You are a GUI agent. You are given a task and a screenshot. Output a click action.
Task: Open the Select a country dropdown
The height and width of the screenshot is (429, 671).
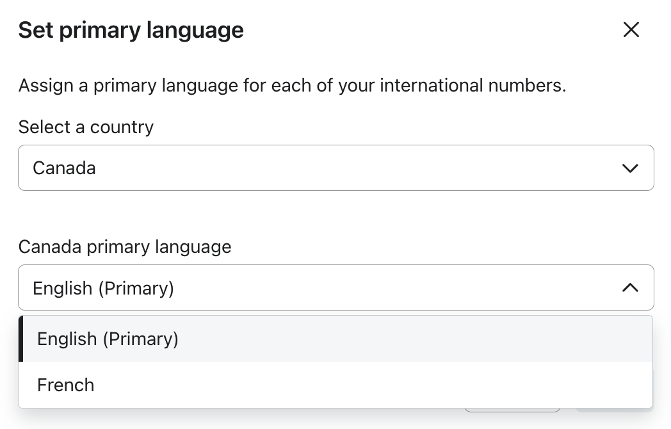[x=335, y=168]
